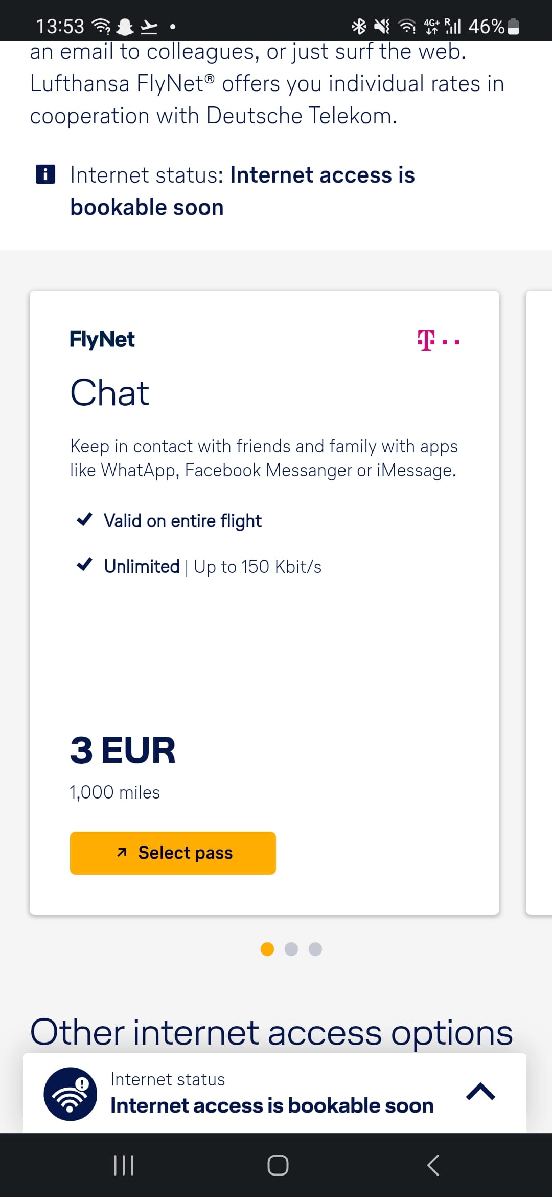The image size is (552, 1197).
Task: Tap the 3 EUR price label
Action: 123,750
